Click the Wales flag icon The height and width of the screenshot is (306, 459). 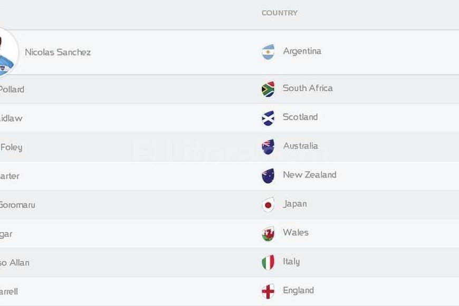(x=268, y=234)
